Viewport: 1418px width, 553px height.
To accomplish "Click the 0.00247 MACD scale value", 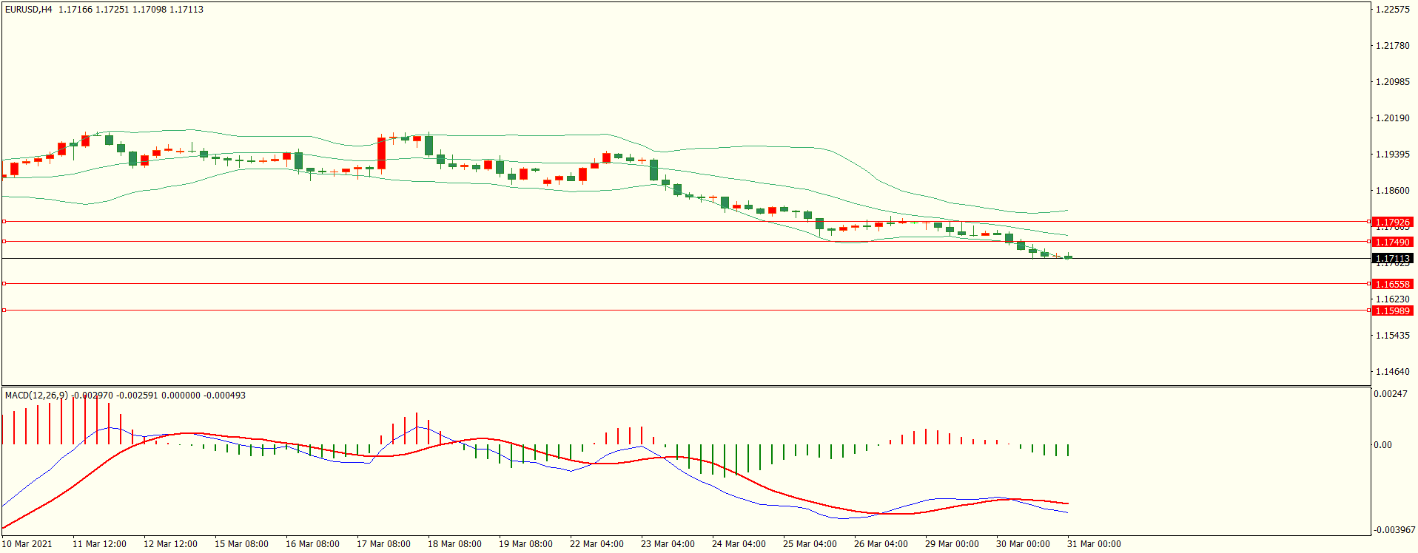I will pos(1391,394).
